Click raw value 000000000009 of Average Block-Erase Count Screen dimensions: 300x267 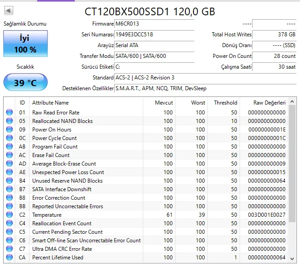pos(267,164)
